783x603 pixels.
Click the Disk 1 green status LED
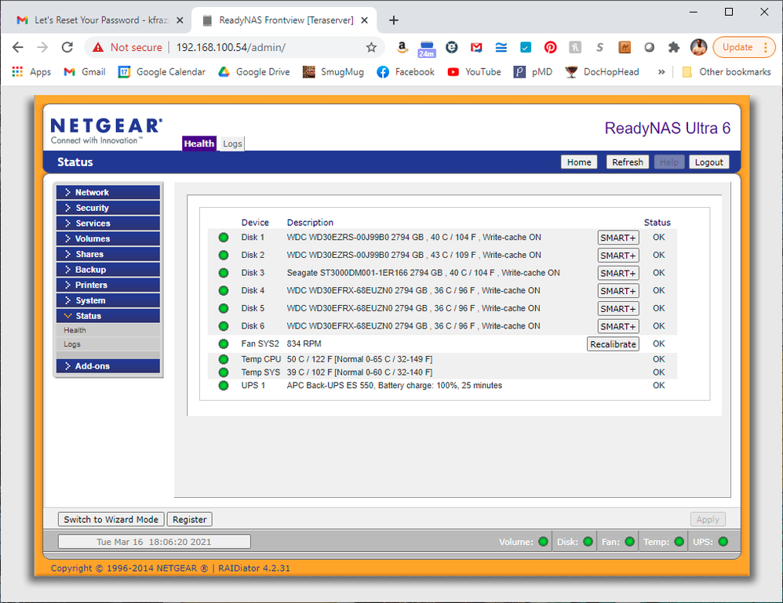[x=224, y=238]
